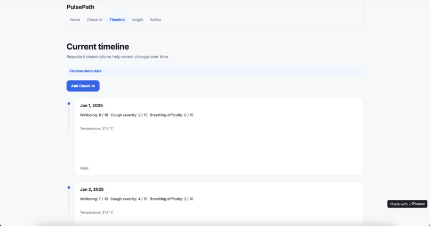Click Wellbeing: 7 / 10 value
The image size is (430, 226).
coord(94,199)
